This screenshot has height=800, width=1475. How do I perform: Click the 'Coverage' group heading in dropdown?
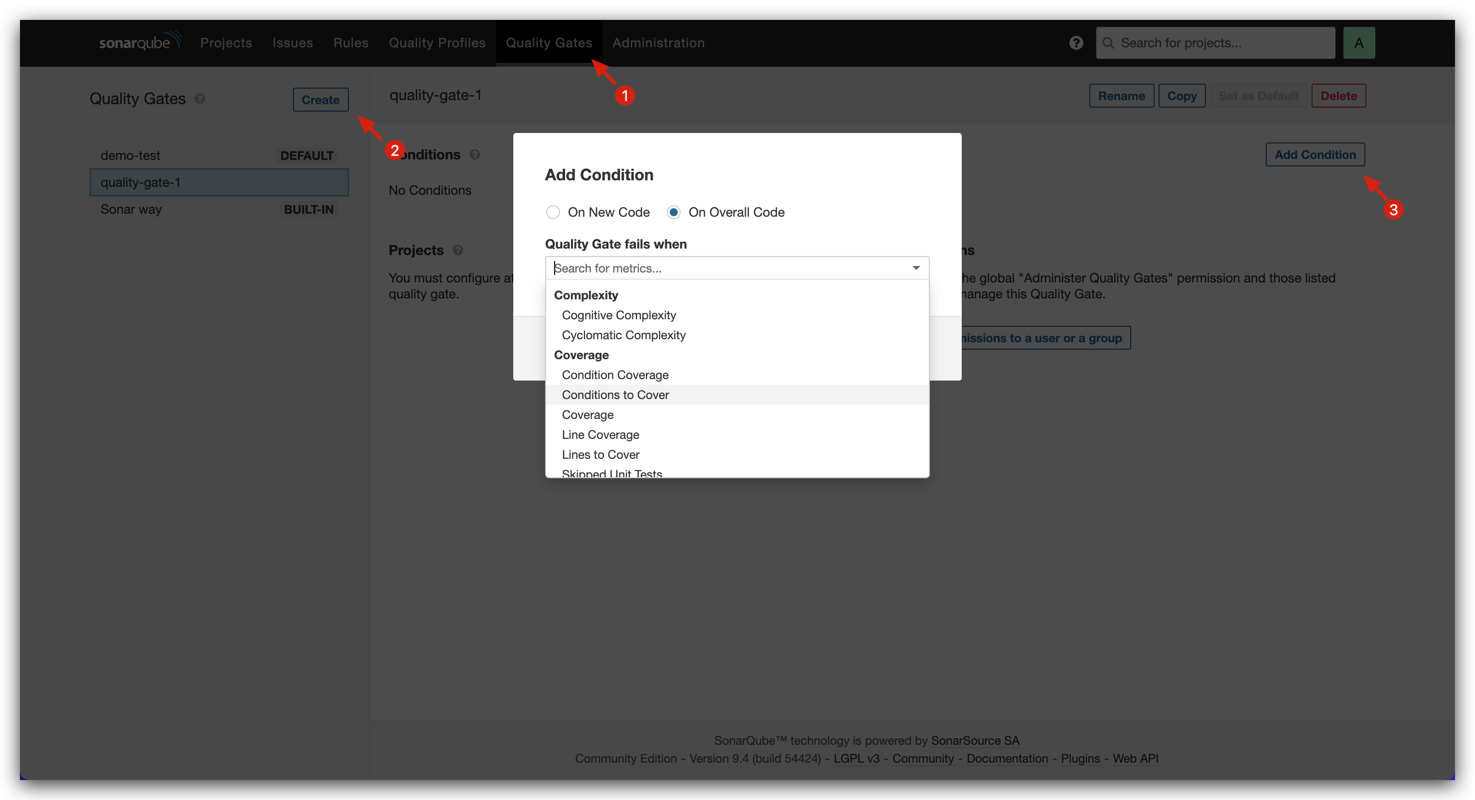point(581,355)
